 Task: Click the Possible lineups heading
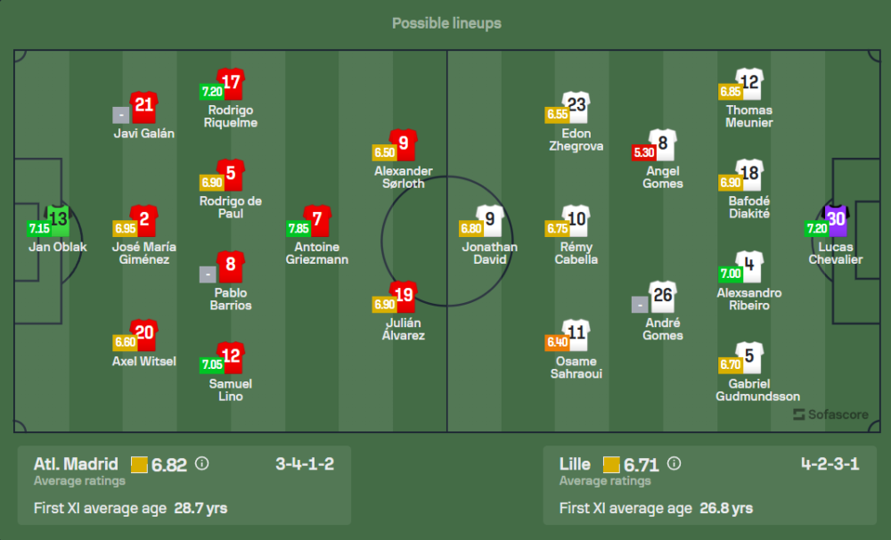pyautogui.click(x=446, y=23)
